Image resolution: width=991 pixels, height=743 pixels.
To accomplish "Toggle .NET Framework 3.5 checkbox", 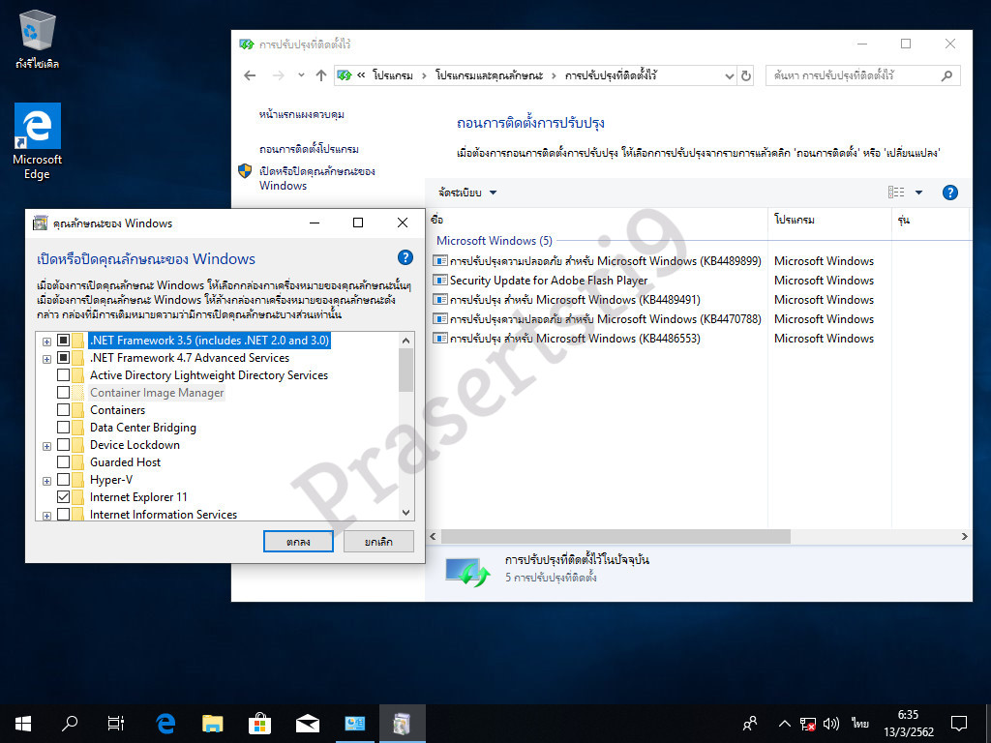I will (x=63, y=341).
